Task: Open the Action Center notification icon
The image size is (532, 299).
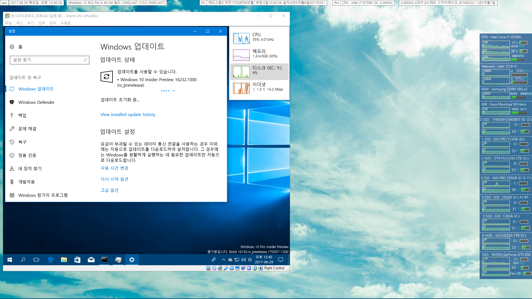Action: point(281,260)
